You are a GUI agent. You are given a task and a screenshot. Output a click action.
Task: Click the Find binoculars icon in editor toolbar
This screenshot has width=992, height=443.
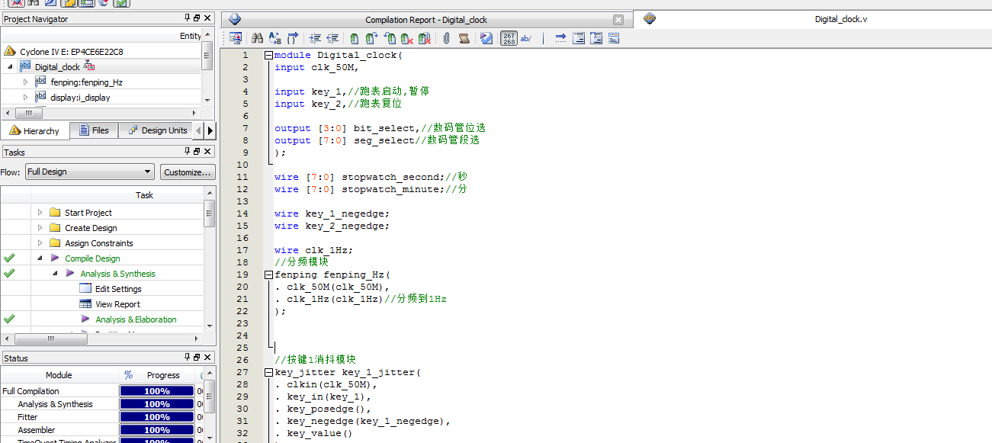pyautogui.click(x=257, y=38)
